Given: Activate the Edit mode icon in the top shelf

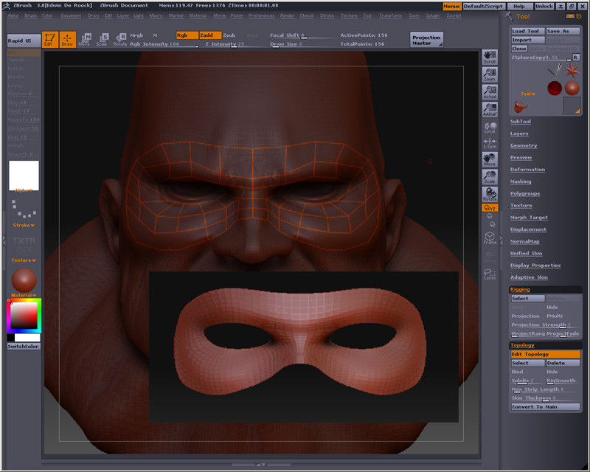Looking at the screenshot, I should (50, 39).
